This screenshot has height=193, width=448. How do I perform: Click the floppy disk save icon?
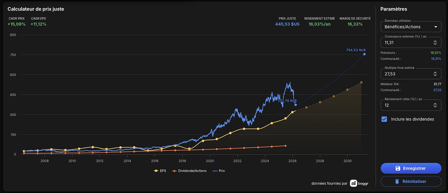[398, 168]
